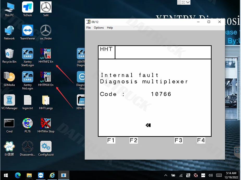This screenshot has width=241, height=180.
Task: Launch TeamViewer from the desktop
Action: click(28, 32)
